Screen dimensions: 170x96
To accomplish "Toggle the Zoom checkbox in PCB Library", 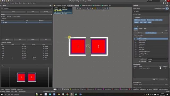I will pyautogui.click(x=7, y=17).
